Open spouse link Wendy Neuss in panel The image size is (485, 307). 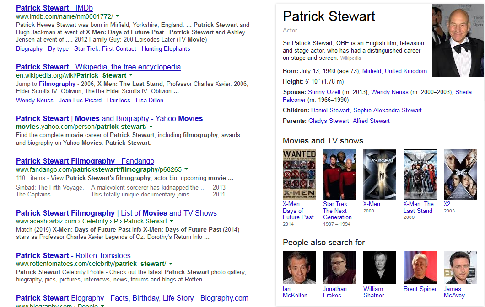(x=390, y=92)
